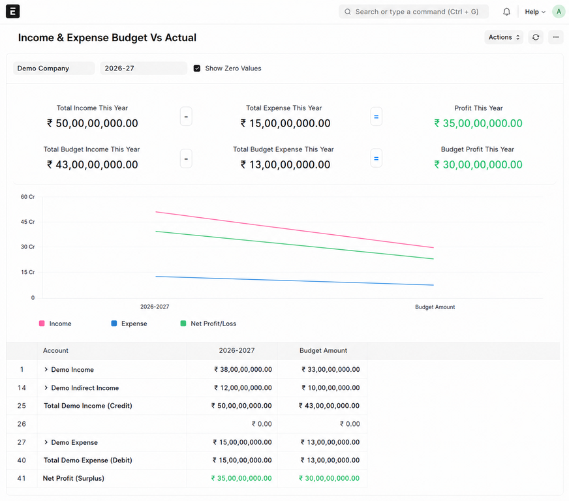The height and width of the screenshot is (501, 569).
Task: Click the magnifier icon in search bar
Action: click(x=348, y=12)
